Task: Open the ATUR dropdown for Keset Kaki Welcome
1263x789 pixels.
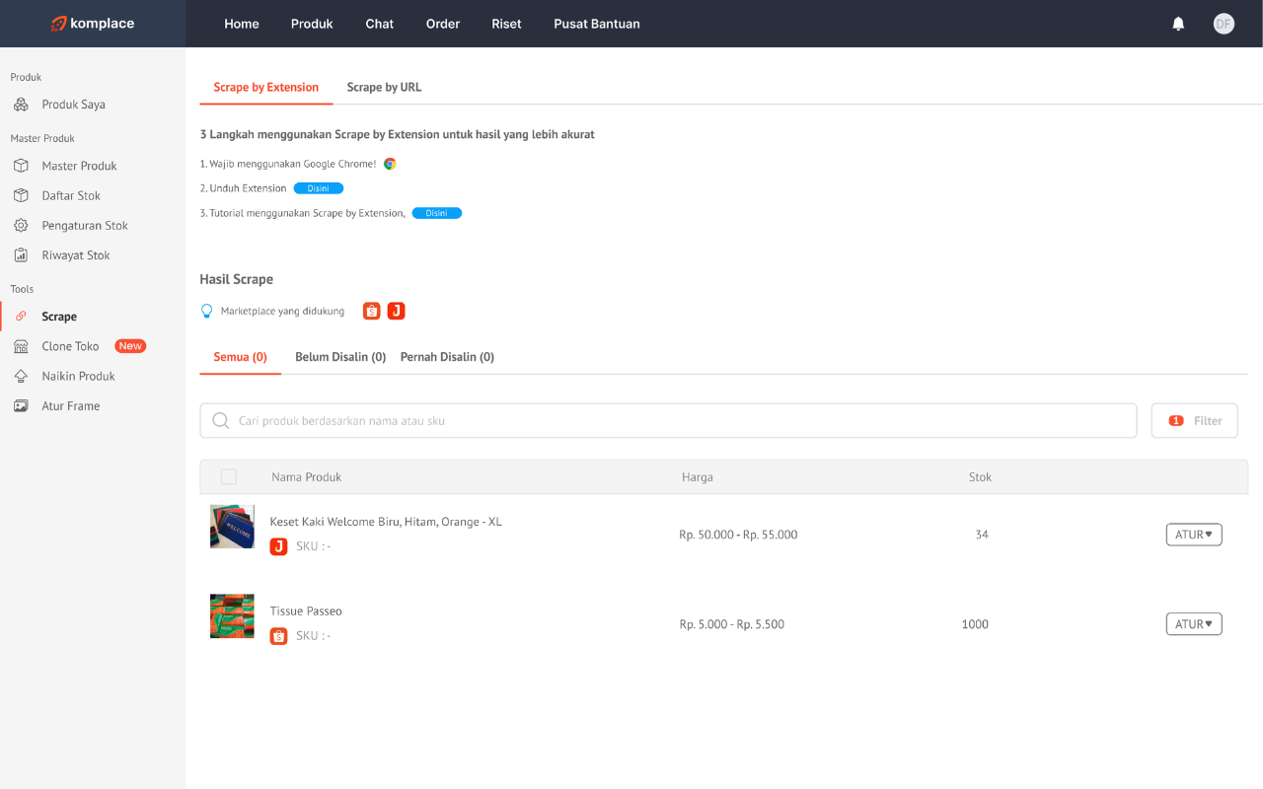Action: pyautogui.click(x=1194, y=534)
